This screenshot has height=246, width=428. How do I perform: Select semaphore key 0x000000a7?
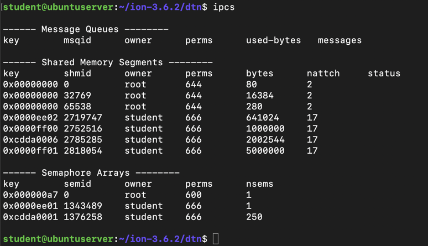pyautogui.click(x=30, y=195)
